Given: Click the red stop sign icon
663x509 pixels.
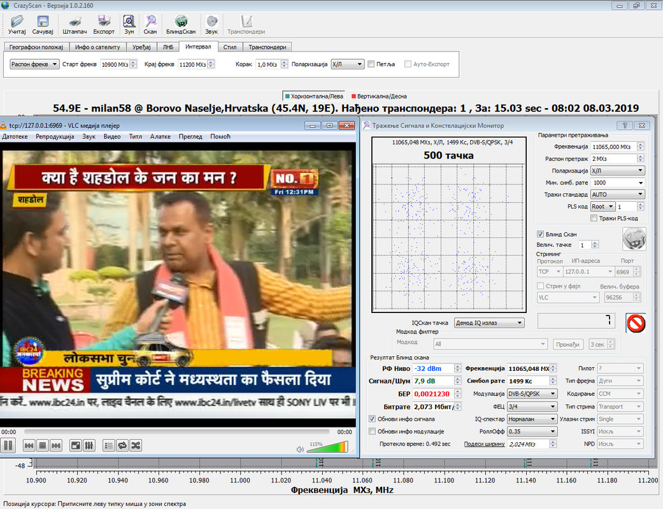Looking at the screenshot, I should click(x=636, y=324).
